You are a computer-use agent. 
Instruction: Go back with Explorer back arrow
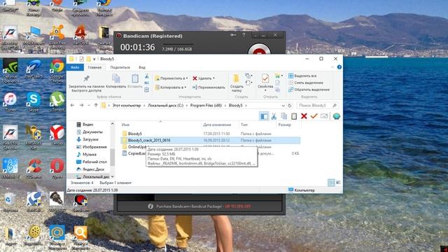click(72, 106)
